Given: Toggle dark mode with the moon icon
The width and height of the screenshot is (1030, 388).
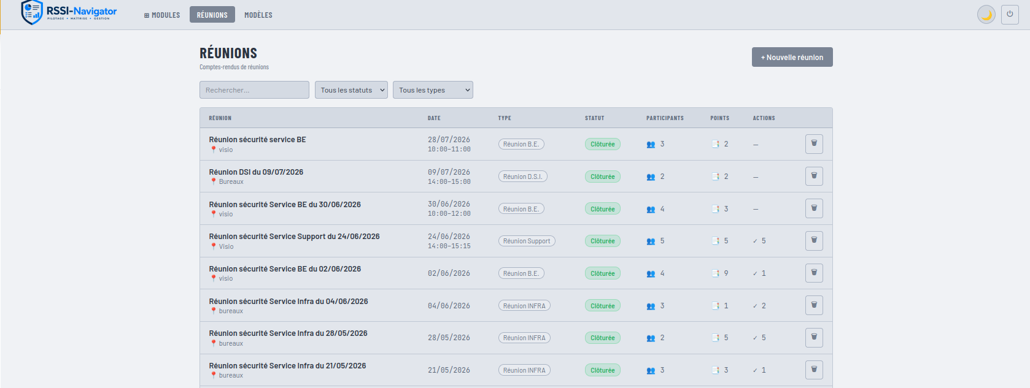Looking at the screenshot, I should click(986, 15).
